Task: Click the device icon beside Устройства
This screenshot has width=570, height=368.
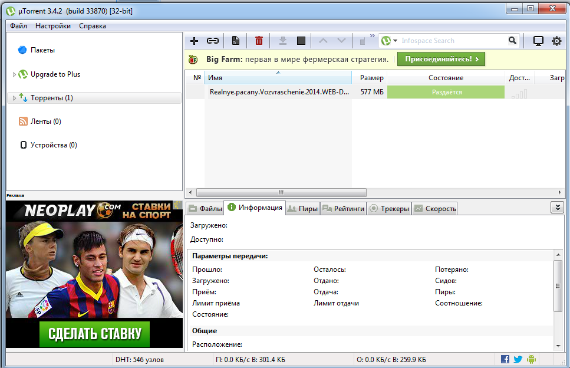Action: [x=23, y=145]
